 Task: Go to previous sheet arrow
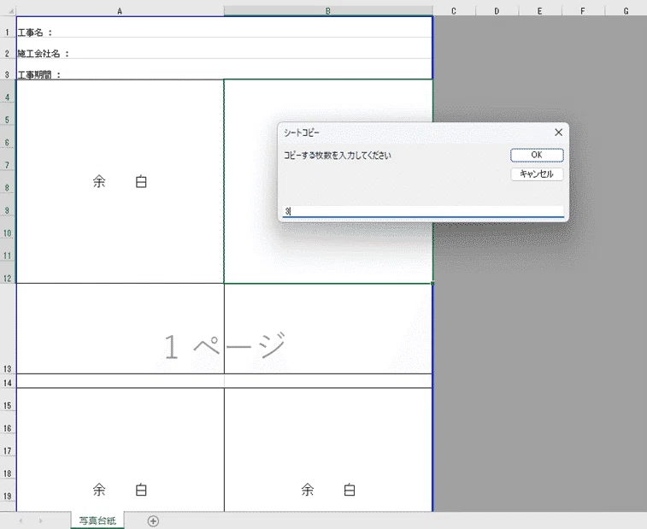point(21,521)
